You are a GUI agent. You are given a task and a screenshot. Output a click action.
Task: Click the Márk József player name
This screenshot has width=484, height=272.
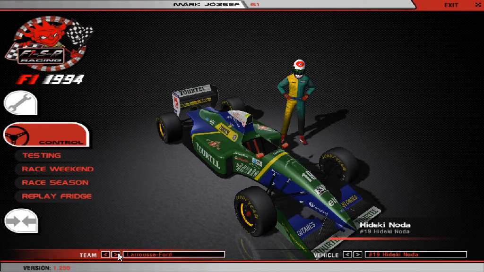tap(206, 4)
